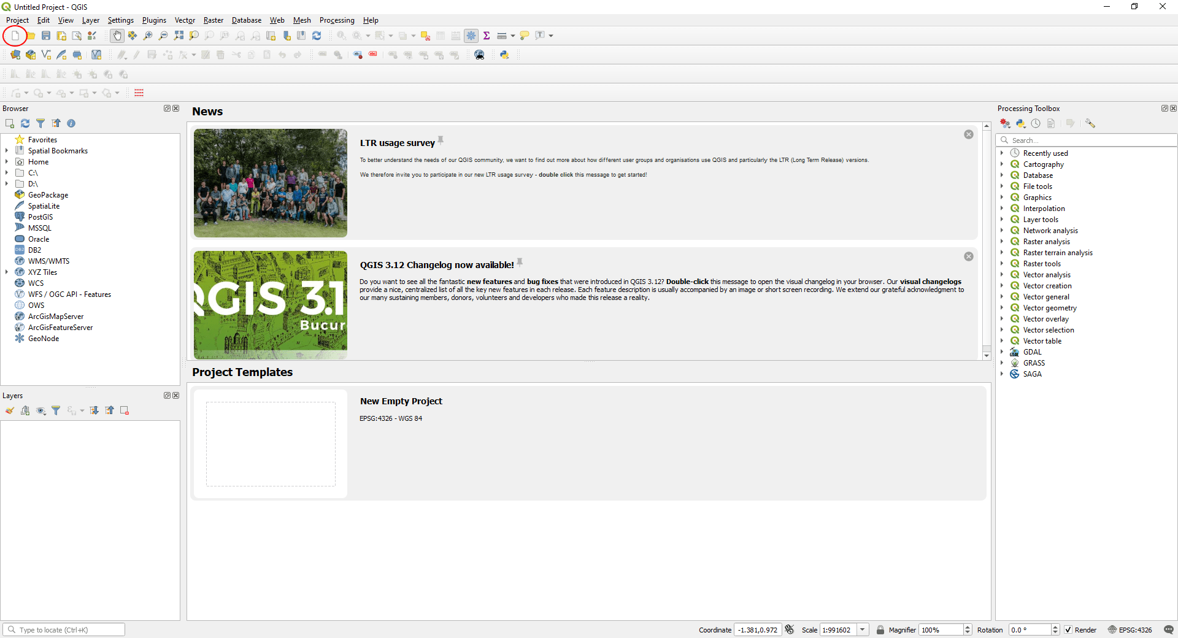Expand the C:\ drive node
This screenshot has height=638, width=1178.
pos(7,173)
